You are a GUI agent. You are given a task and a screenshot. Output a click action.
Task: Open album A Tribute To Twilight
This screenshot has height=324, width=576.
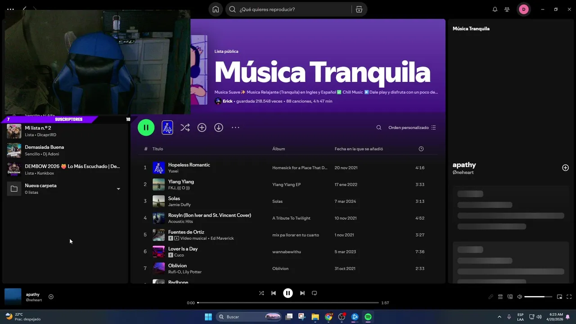coord(291,218)
